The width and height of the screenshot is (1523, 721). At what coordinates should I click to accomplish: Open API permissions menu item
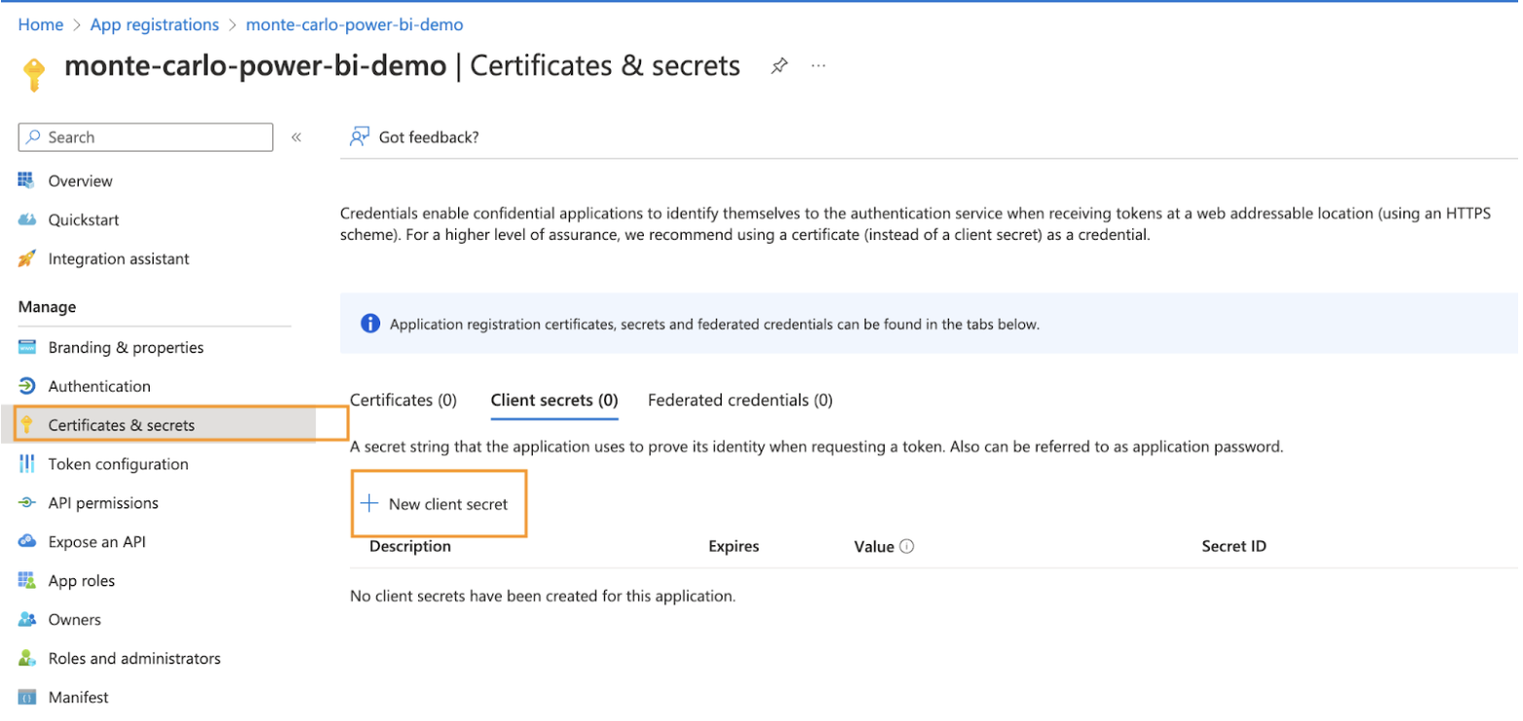[x=103, y=502]
